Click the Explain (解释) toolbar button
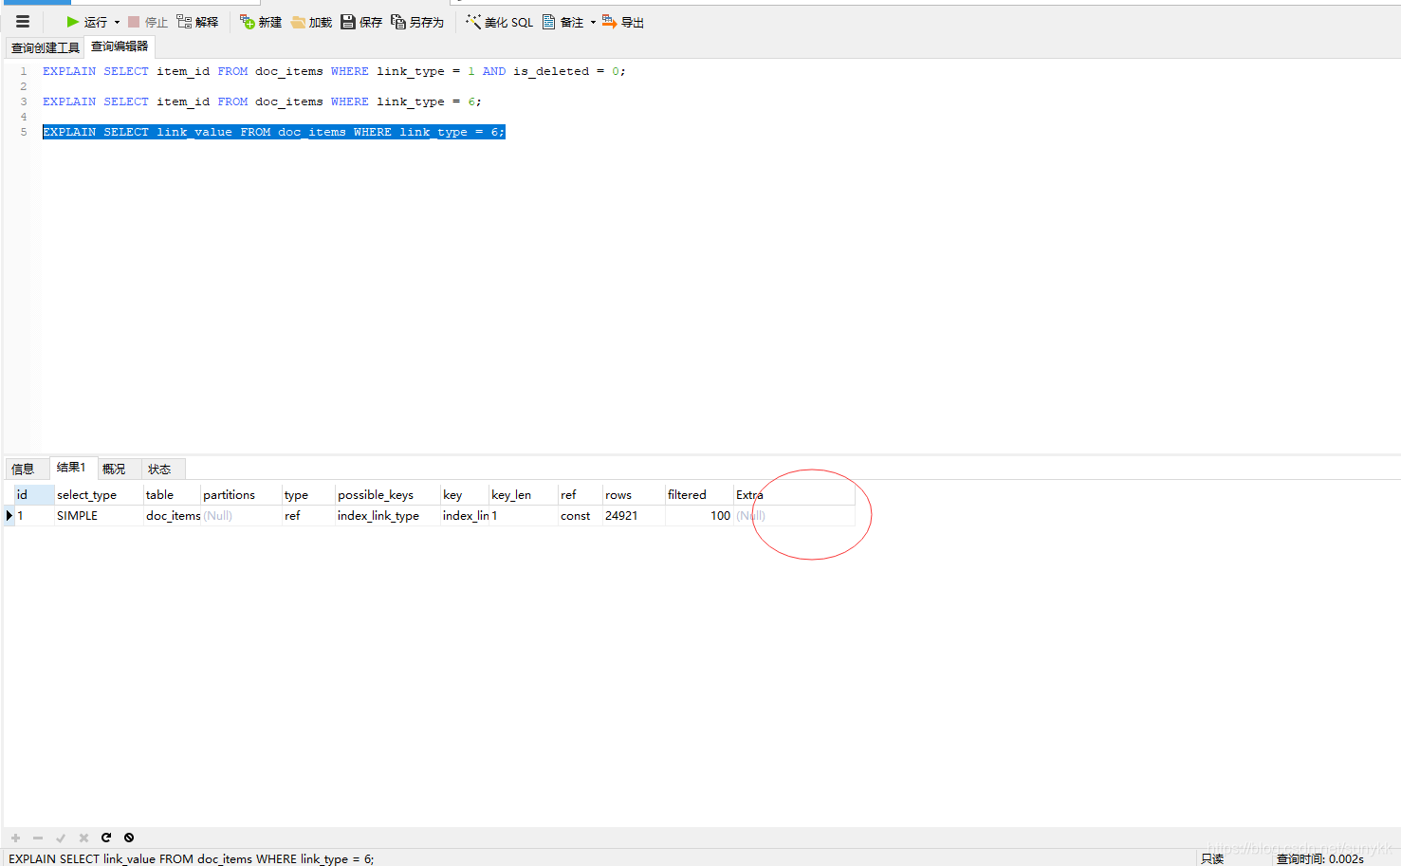 197,22
